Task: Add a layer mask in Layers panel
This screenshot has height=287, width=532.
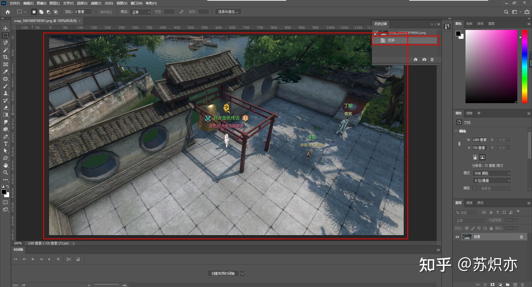Action: [492, 285]
